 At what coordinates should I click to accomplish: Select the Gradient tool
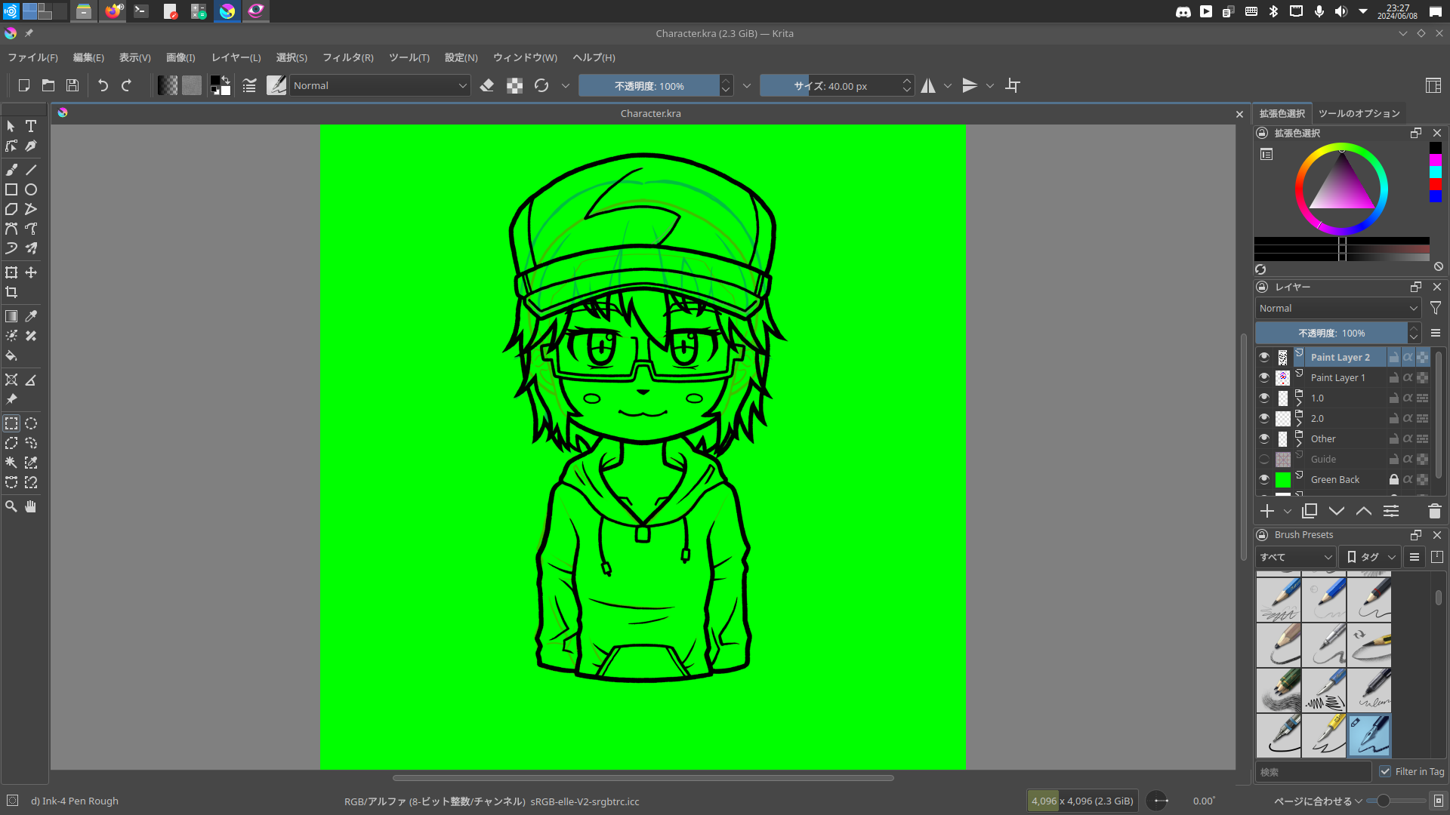(11, 316)
